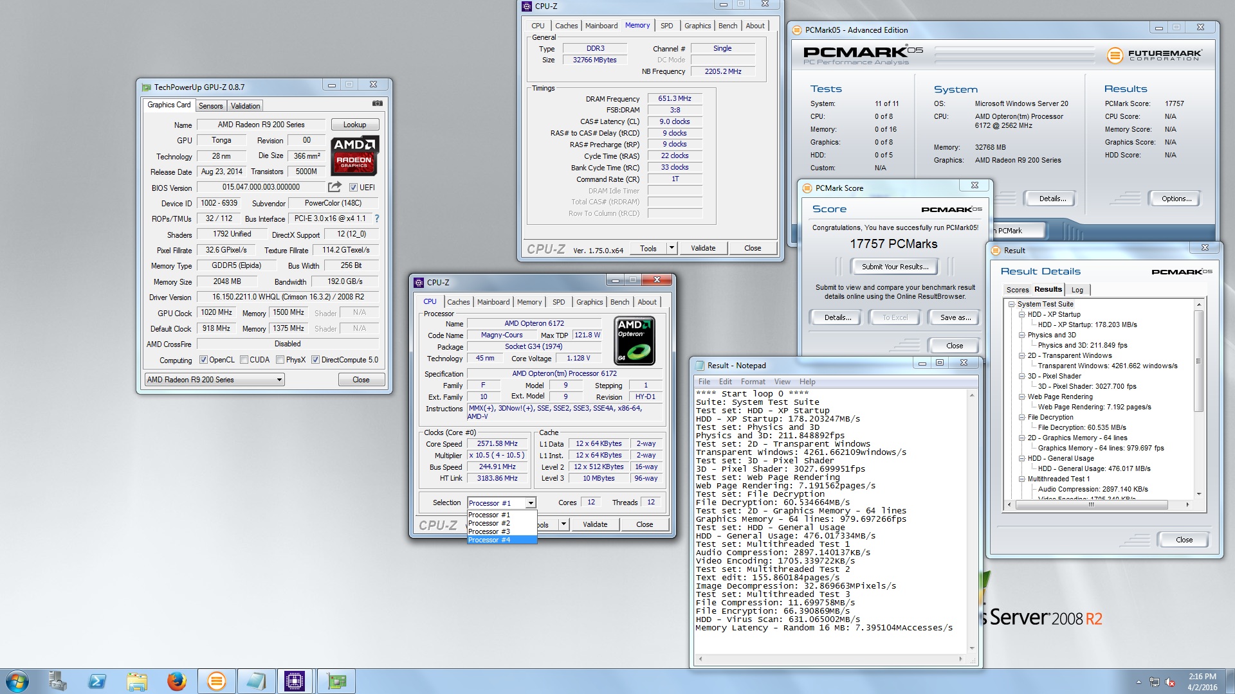The image size is (1235, 694).
Task: Click Save as button in PCMark Score
Action: 955,317
